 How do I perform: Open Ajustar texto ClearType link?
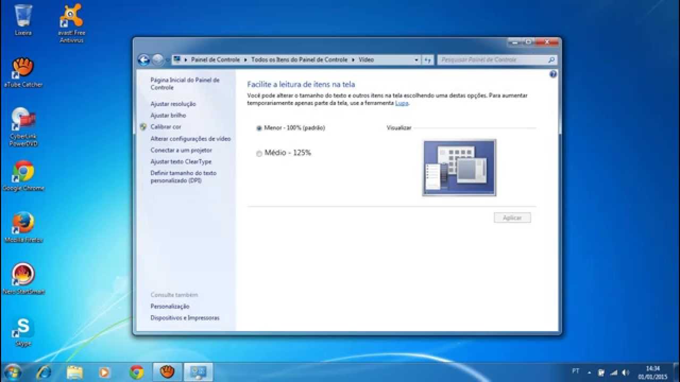(x=181, y=162)
